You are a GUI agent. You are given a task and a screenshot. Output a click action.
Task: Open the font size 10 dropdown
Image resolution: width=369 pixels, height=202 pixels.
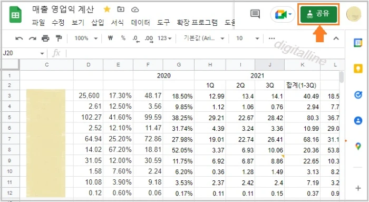tap(248, 38)
